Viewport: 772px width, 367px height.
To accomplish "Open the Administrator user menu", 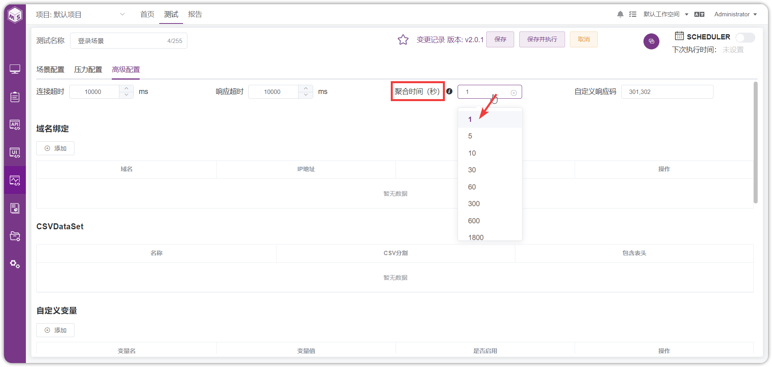I will coord(735,14).
